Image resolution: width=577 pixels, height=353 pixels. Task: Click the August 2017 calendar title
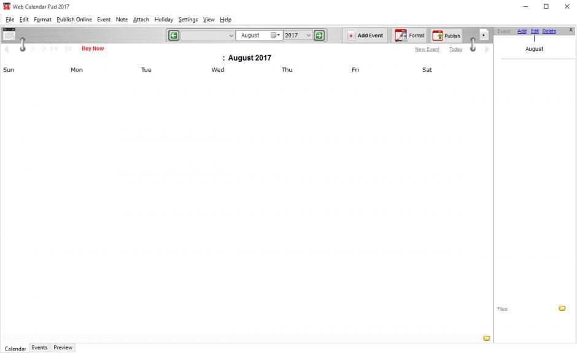249,58
